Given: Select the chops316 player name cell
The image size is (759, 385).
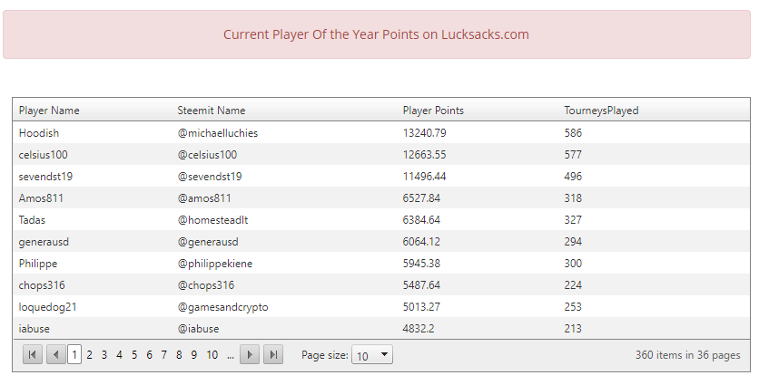Looking at the screenshot, I should pyautogui.click(x=42, y=285).
